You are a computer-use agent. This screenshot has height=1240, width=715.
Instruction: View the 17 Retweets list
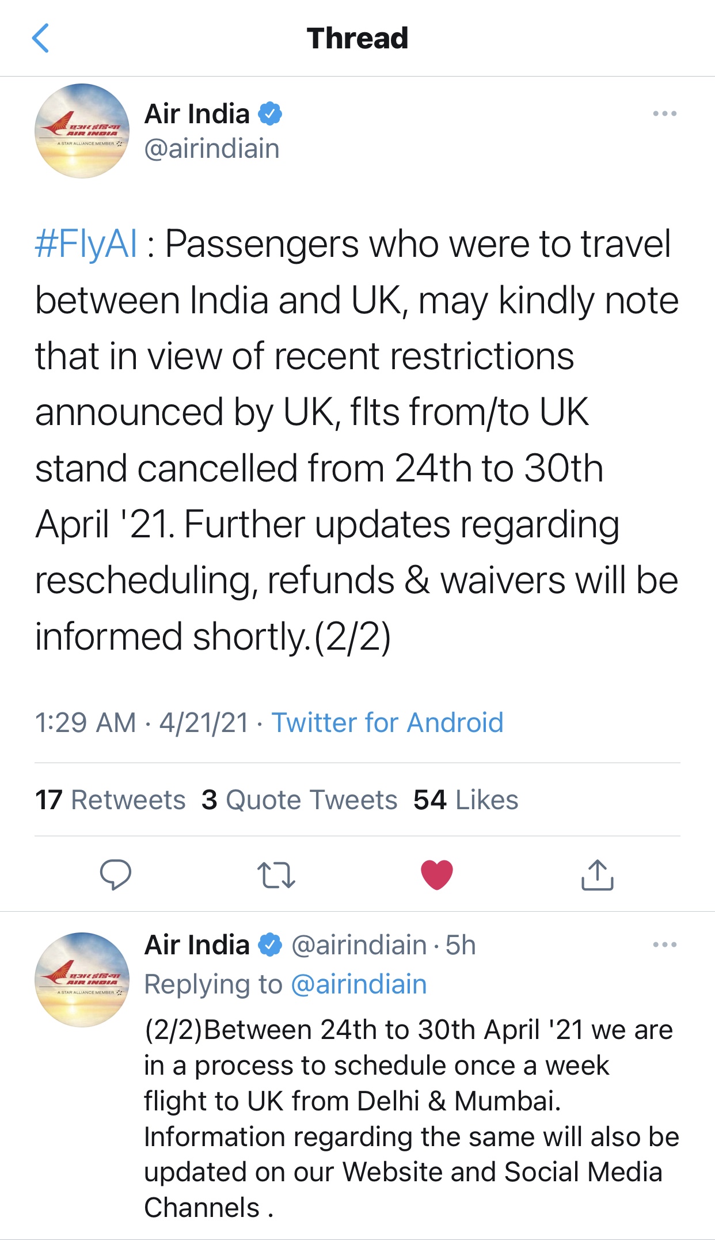[x=111, y=799]
